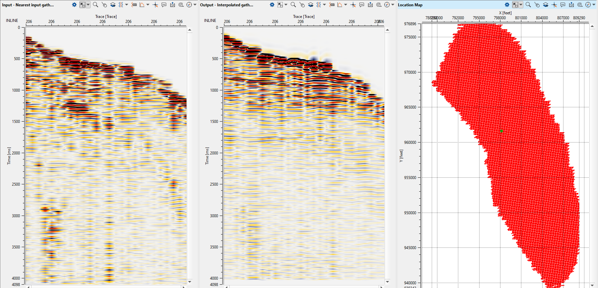Click left scroll arrow below Input gather
Viewport: 598px width, 288px height.
28,287
